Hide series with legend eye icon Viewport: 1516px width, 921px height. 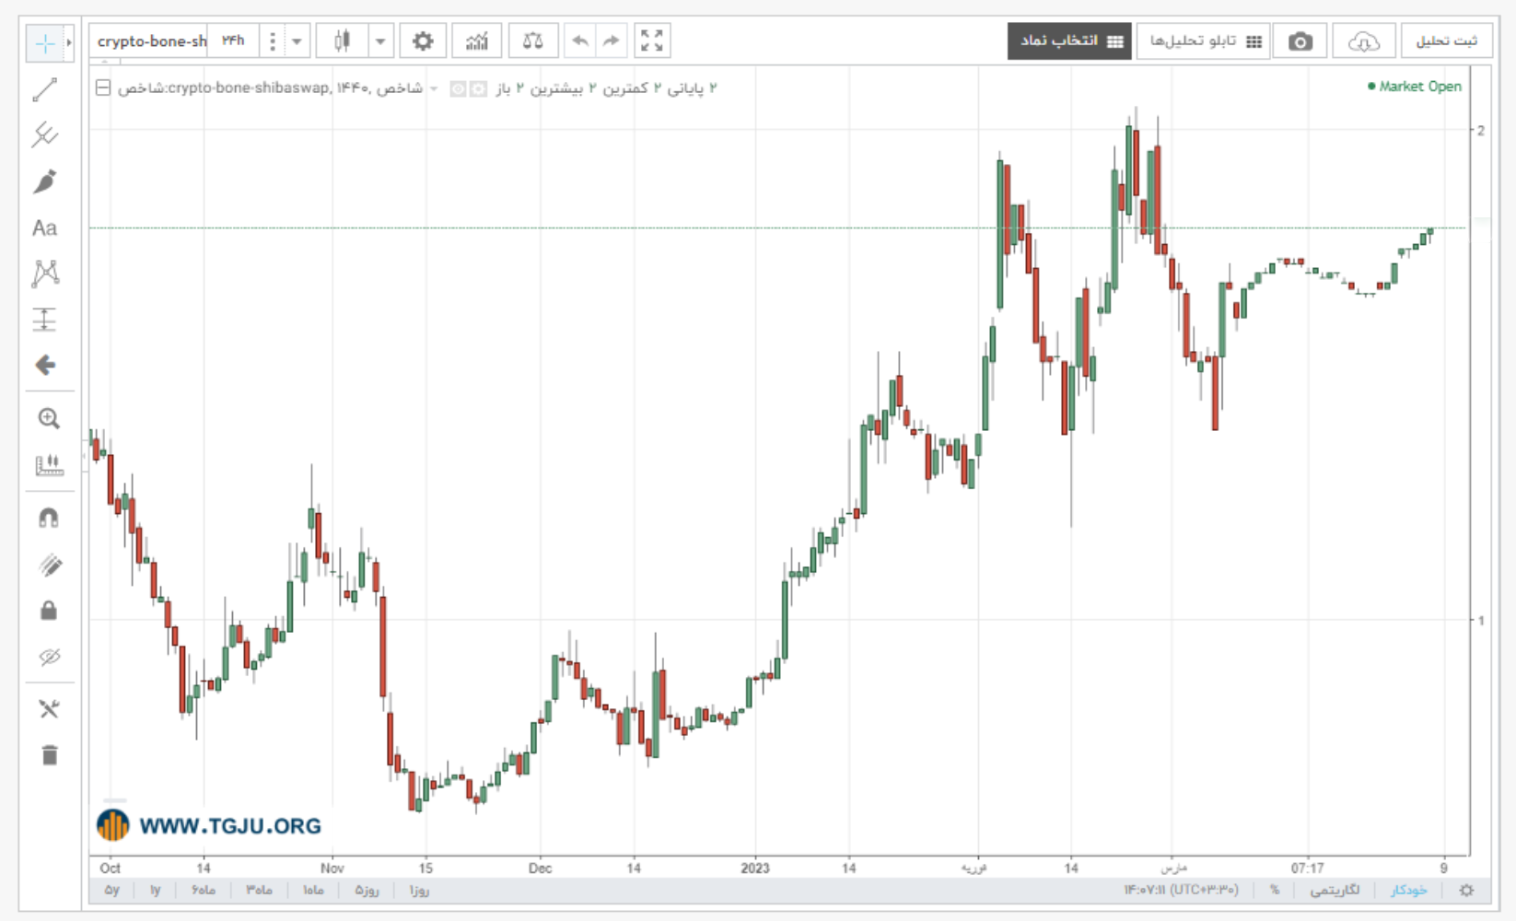click(458, 88)
